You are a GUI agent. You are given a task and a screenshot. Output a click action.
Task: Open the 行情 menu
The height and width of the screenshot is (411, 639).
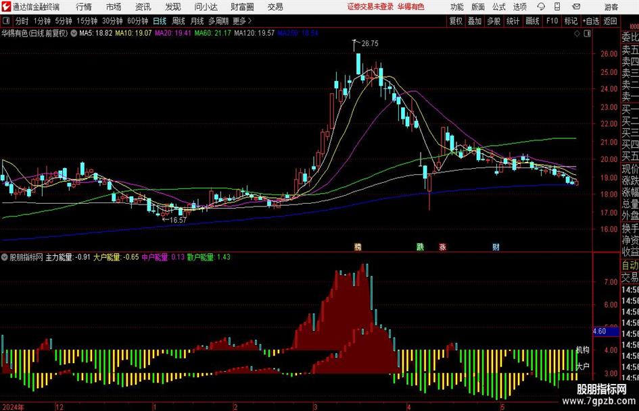[84, 7]
